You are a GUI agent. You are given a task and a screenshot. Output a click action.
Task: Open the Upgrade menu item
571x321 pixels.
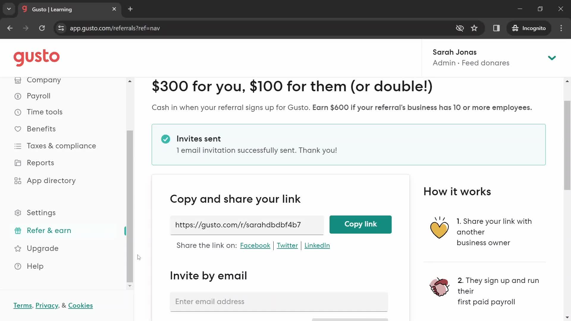pos(42,248)
